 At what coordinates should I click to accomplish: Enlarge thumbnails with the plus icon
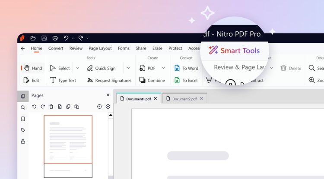point(108,107)
